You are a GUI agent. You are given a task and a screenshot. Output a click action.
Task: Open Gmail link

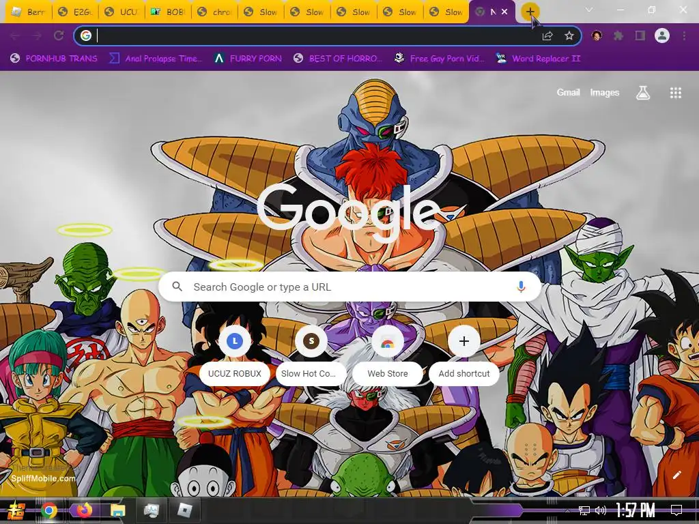point(568,92)
